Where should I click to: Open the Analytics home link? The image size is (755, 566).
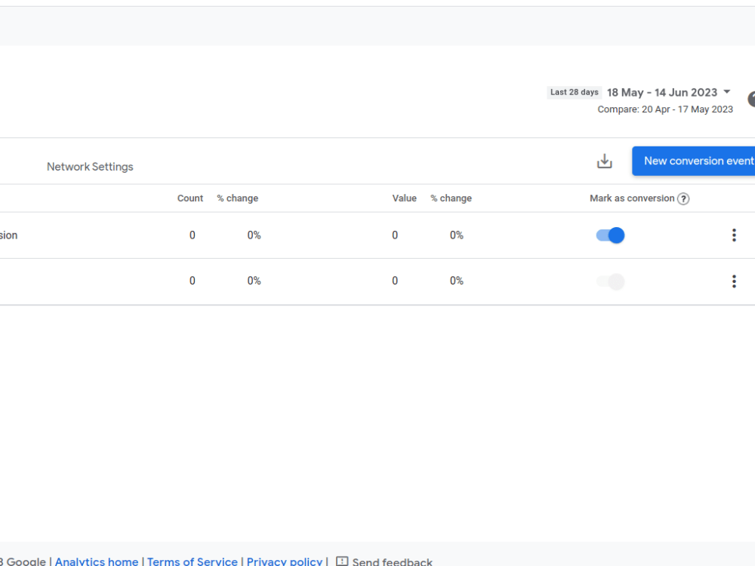click(97, 561)
